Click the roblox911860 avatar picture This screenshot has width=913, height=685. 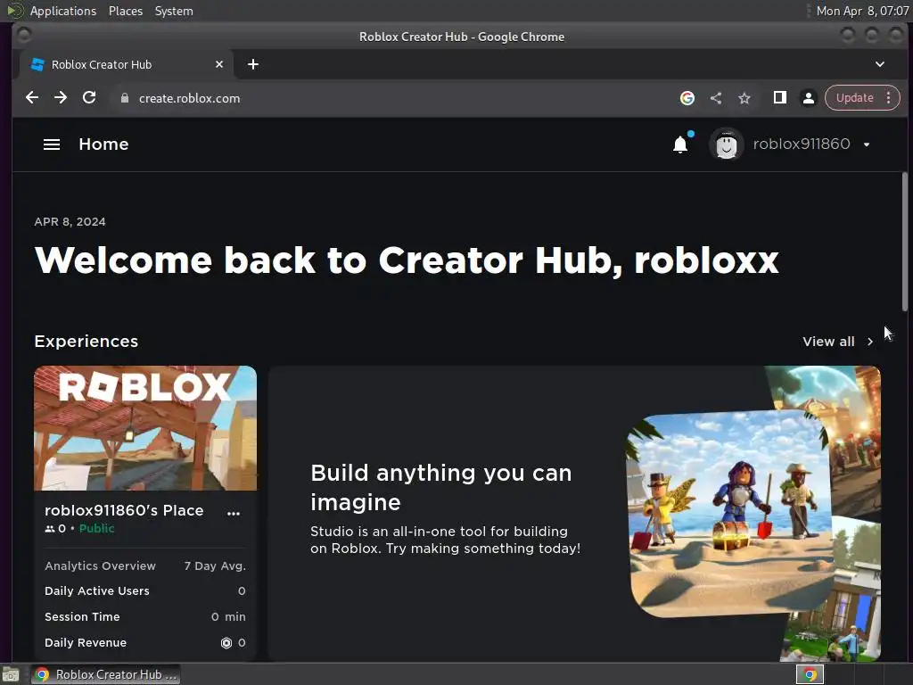click(x=726, y=144)
